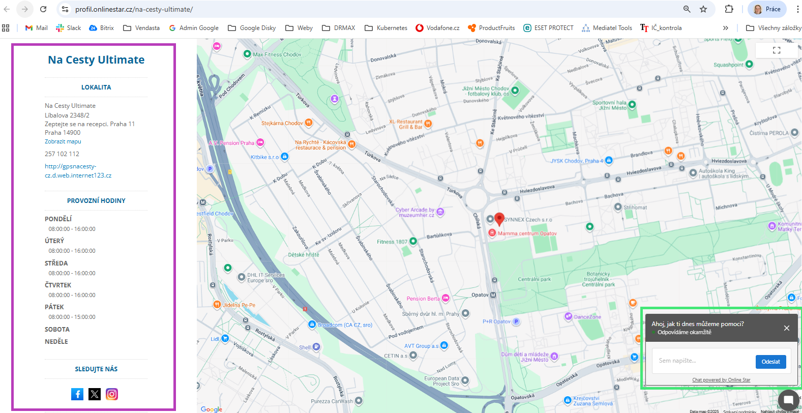
Task: Expand the Weby bookmark folder
Action: coord(299,28)
